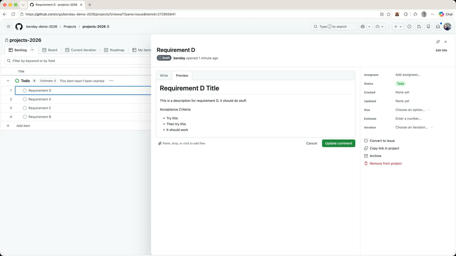This screenshot has width=456, height=256.
Task: Open the GitHub home logo
Action: [19, 27]
